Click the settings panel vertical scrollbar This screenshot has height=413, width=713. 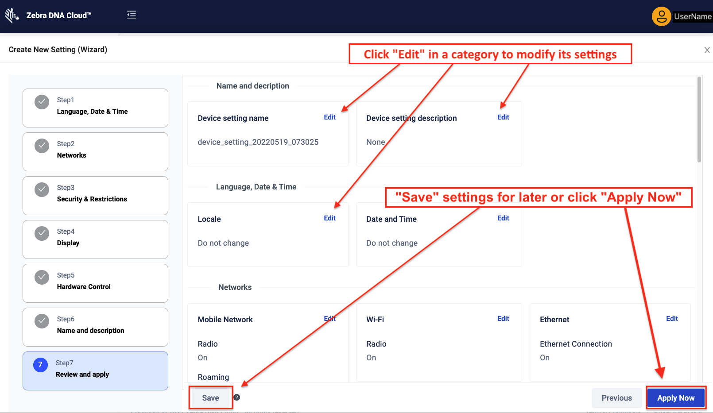pyautogui.click(x=699, y=120)
